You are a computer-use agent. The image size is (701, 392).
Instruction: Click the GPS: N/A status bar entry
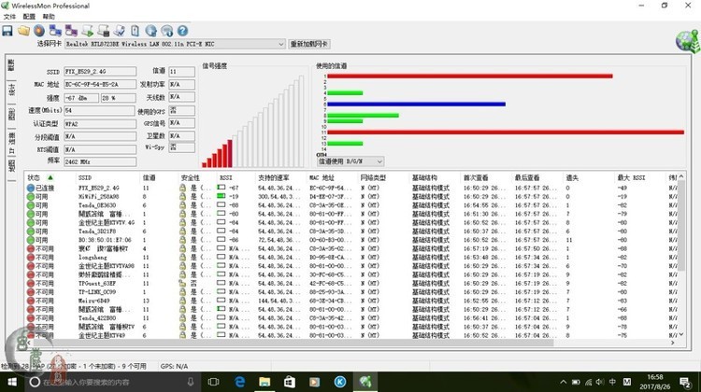pyautogui.click(x=174, y=366)
